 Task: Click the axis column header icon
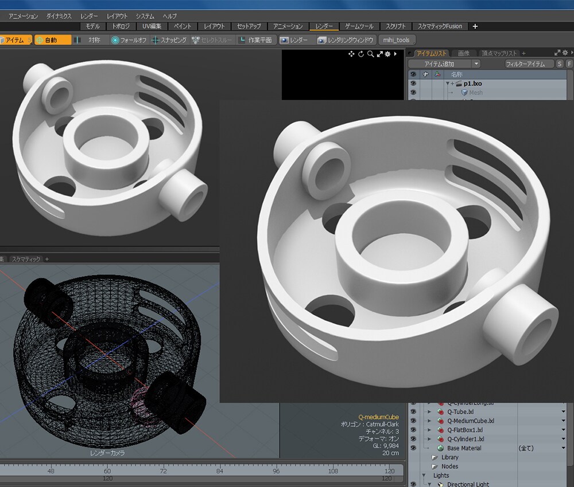click(x=437, y=74)
